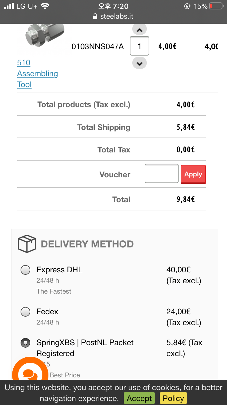The image size is (227, 405).
Task: Tap the rotation lock status icon
Action: [x=187, y=6]
